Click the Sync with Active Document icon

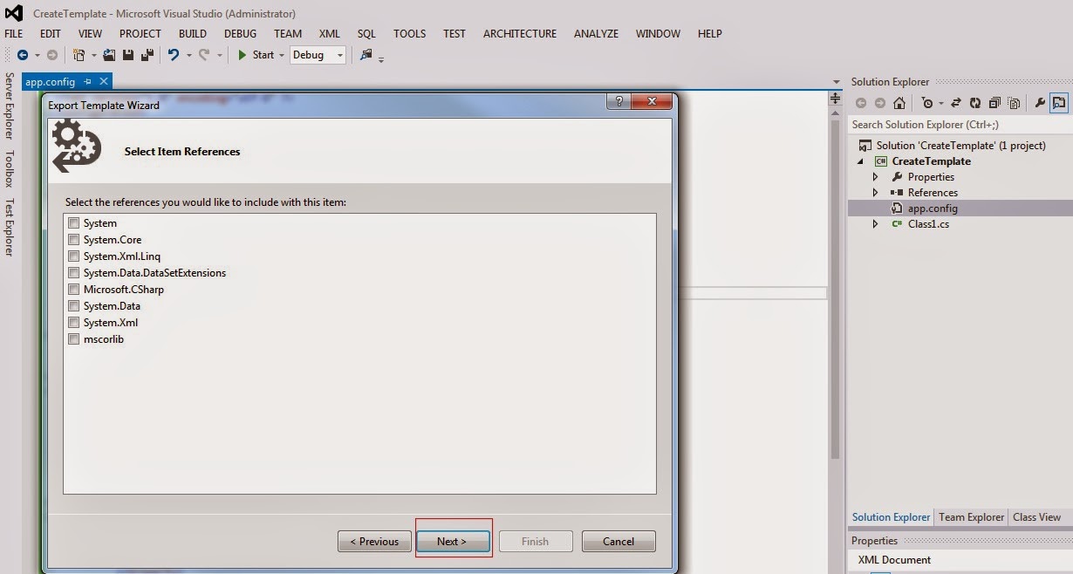click(956, 102)
